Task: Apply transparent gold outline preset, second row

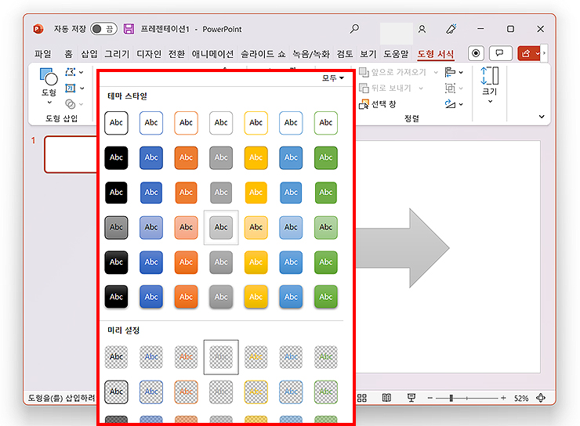Action: point(256,392)
